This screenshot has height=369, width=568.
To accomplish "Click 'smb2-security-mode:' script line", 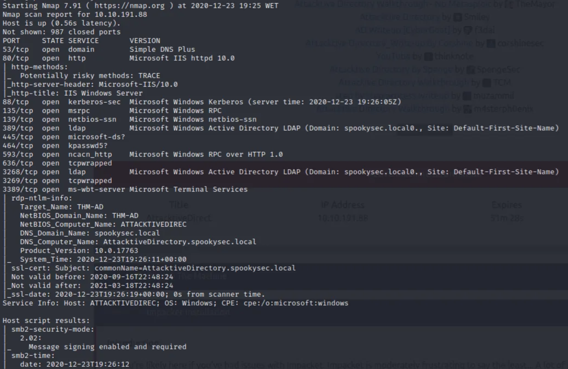I will point(53,329).
